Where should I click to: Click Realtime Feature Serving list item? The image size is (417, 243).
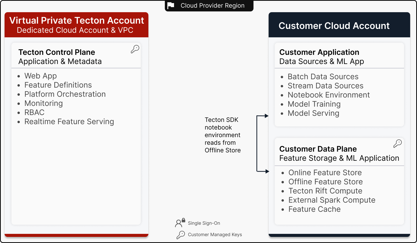pyautogui.click(x=69, y=122)
